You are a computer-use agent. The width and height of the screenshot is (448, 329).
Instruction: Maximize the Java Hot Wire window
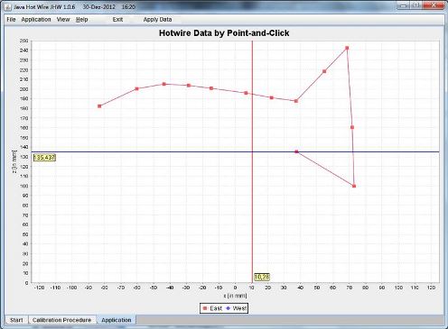click(x=416, y=5)
